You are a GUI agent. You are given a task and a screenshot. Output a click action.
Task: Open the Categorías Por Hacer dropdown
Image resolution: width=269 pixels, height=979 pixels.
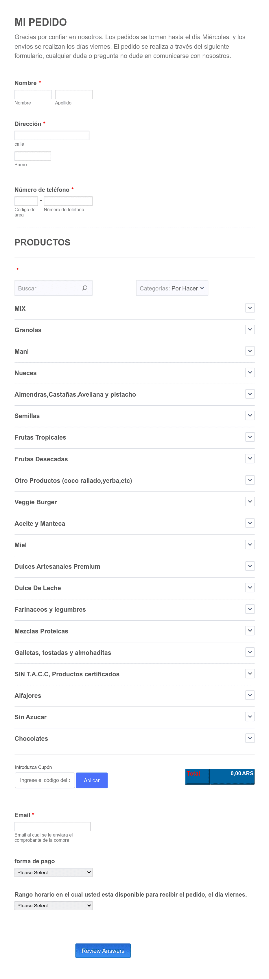[172, 288]
